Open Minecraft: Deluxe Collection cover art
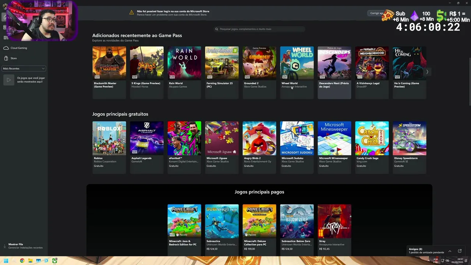Image resolution: width=471 pixels, height=265 pixels. click(x=259, y=221)
